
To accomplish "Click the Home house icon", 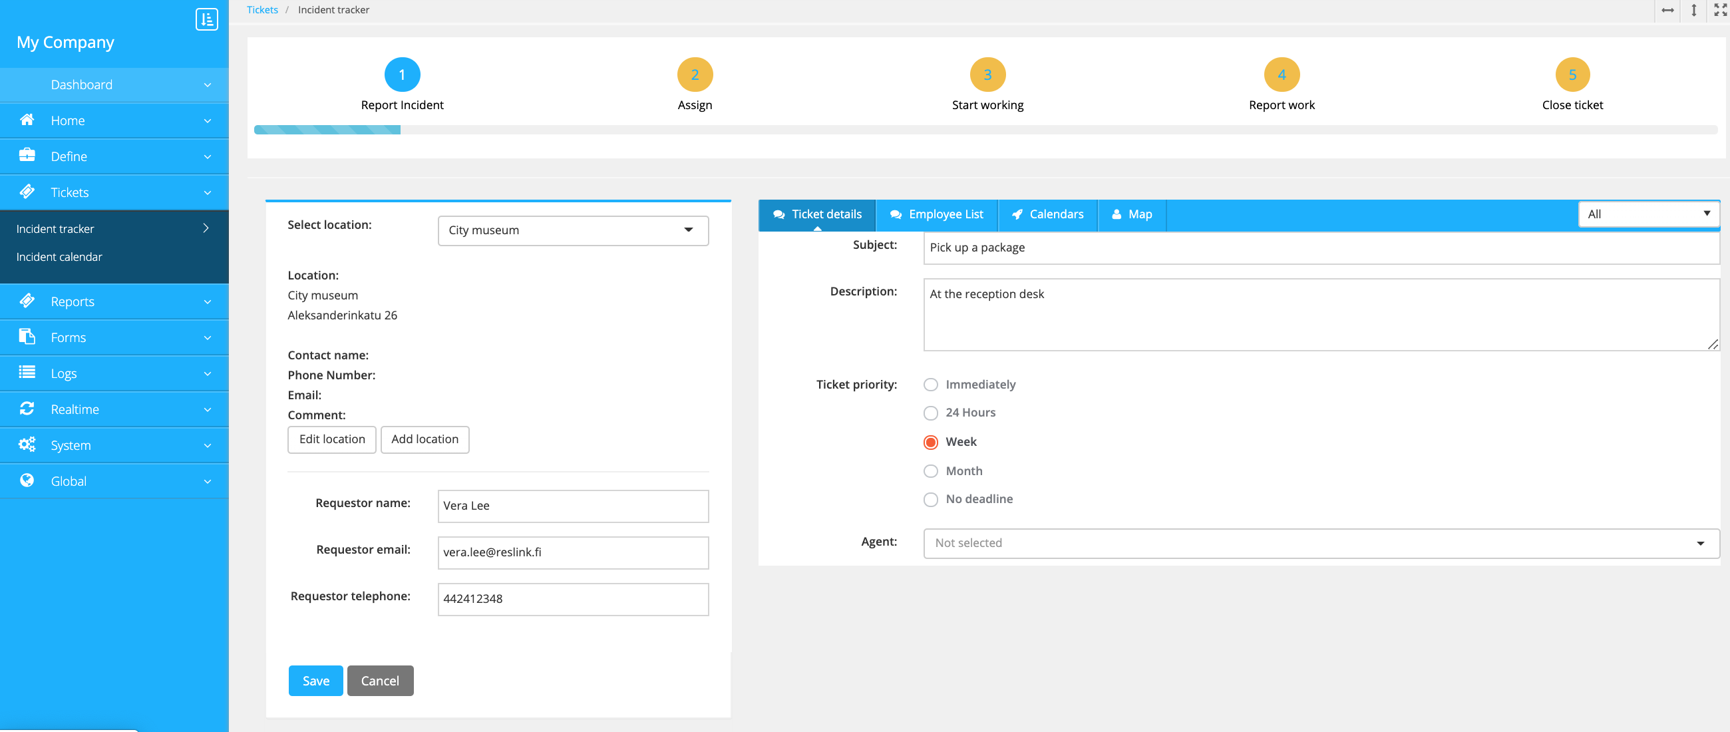I will coord(27,120).
